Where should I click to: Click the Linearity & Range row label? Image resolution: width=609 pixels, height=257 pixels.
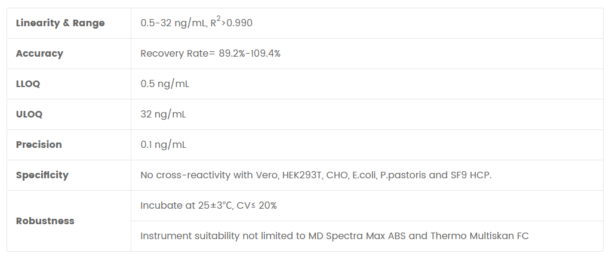[x=60, y=23]
